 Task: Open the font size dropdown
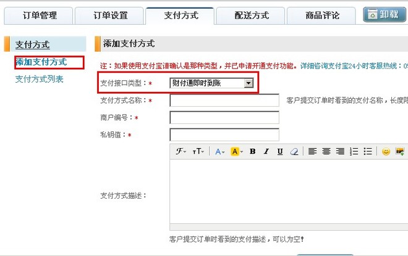[198, 151]
